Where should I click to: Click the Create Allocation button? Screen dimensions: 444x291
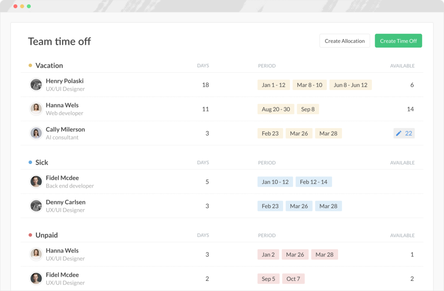pyautogui.click(x=344, y=41)
